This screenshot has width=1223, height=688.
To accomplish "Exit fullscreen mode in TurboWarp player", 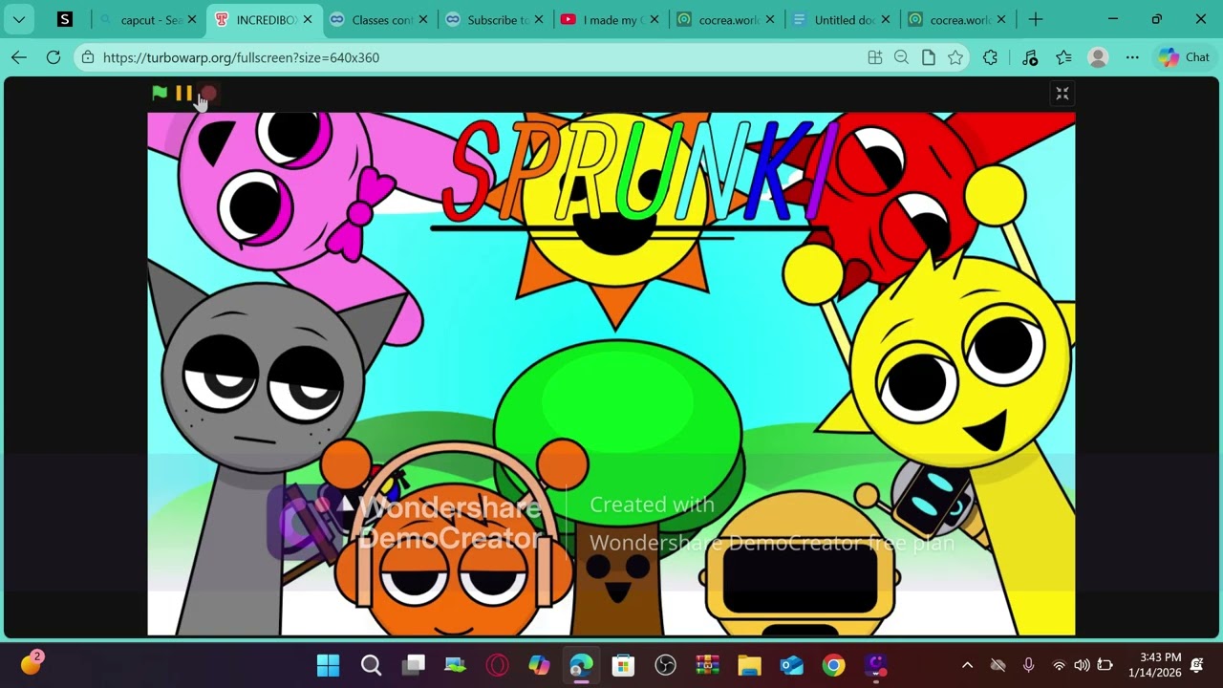I will tap(1062, 93).
